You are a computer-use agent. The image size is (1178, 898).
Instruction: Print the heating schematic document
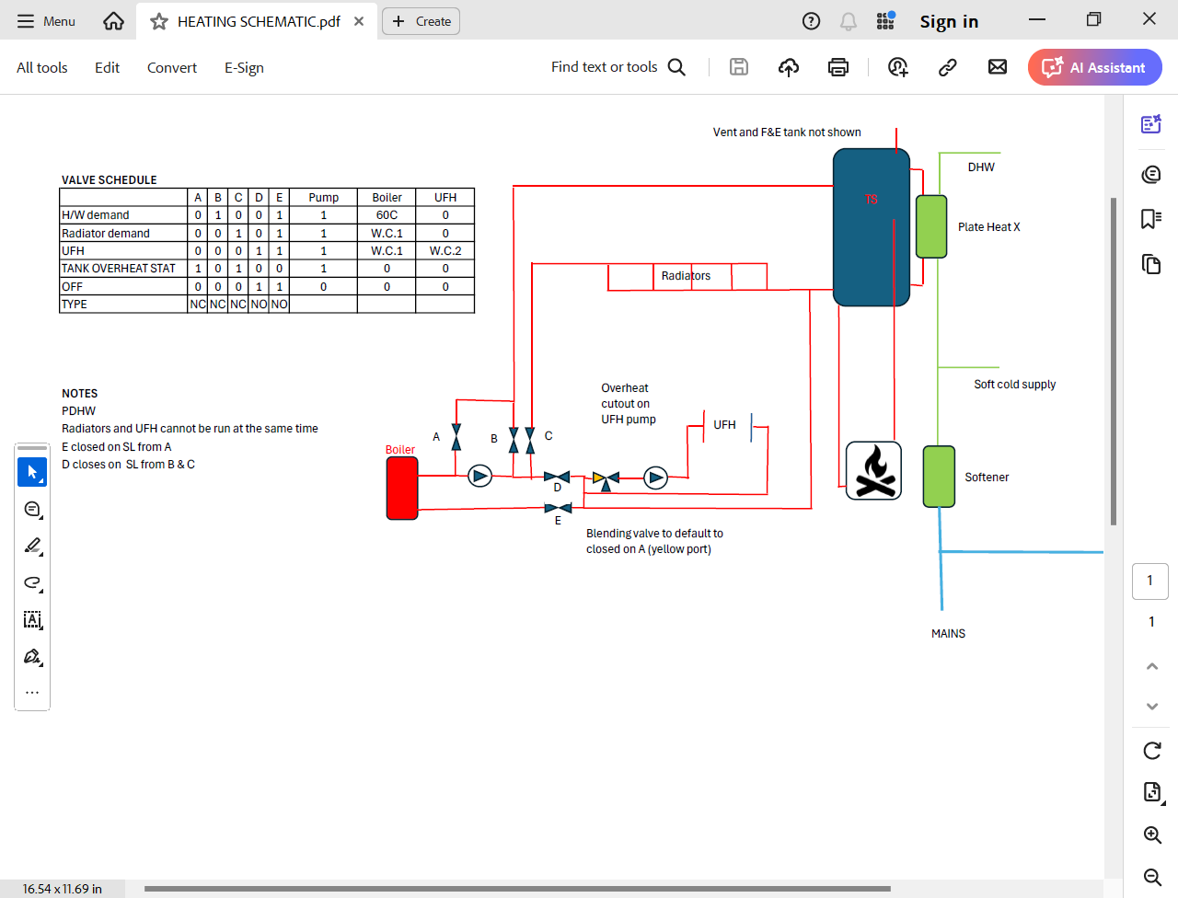click(837, 67)
